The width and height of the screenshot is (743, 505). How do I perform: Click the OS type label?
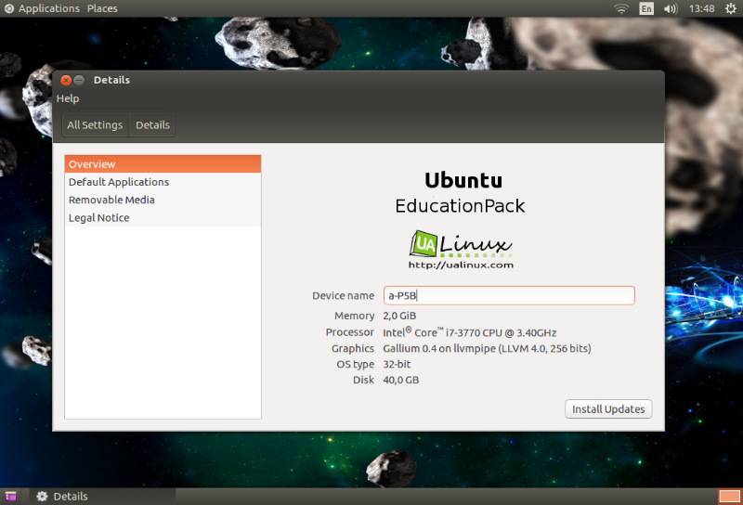point(356,364)
